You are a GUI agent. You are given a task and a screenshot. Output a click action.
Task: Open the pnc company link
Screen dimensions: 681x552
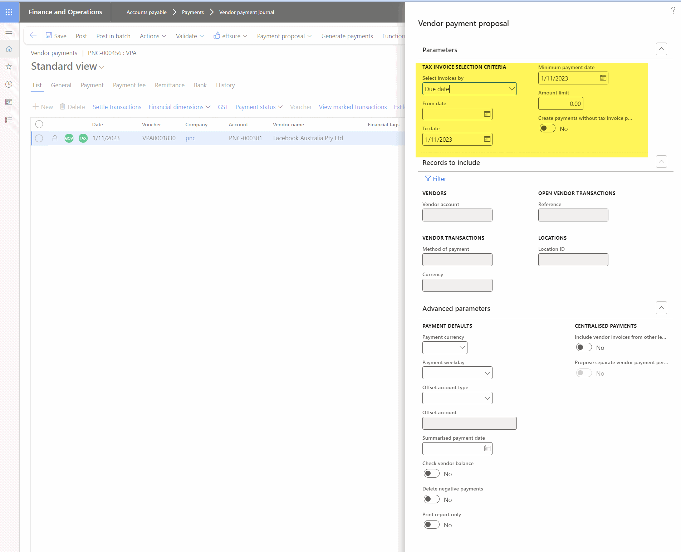point(190,138)
